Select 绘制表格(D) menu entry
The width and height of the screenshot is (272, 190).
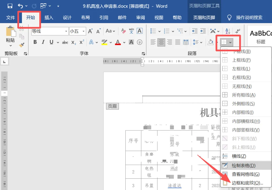[246, 166]
